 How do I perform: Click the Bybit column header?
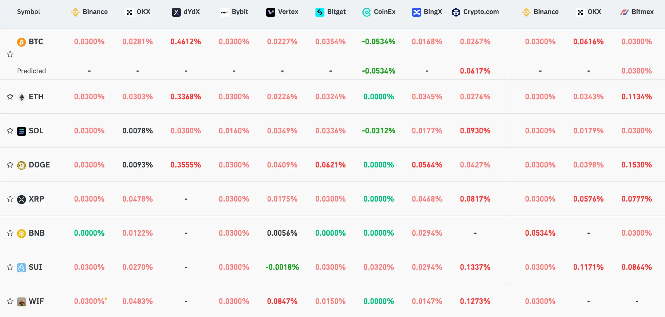pos(240,12)
